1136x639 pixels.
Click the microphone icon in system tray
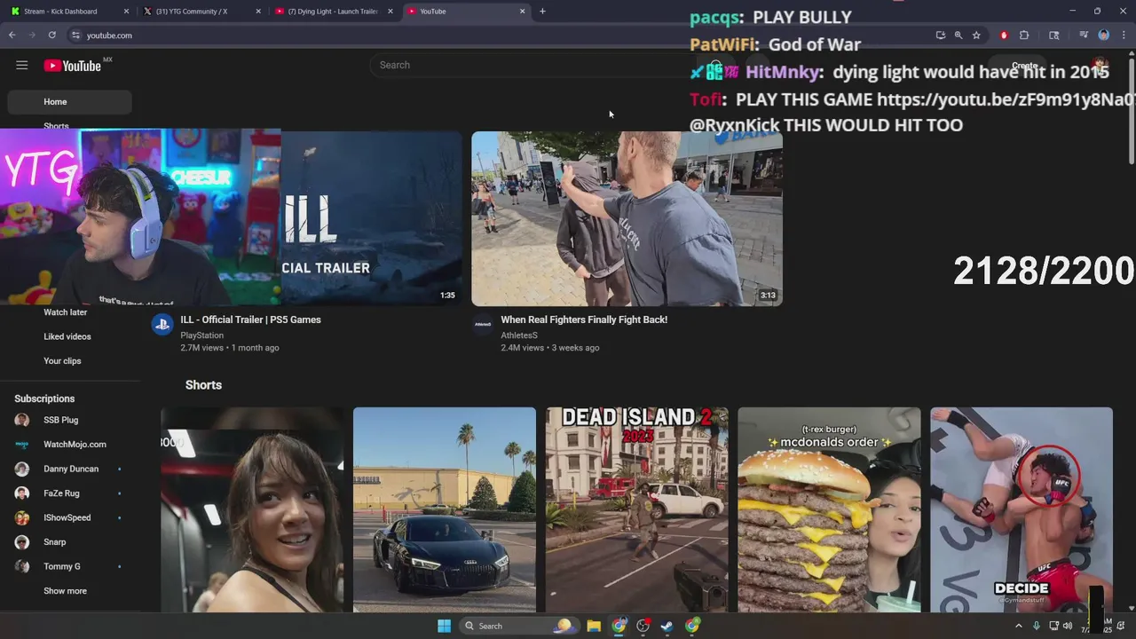click(x=1036, y=626)
